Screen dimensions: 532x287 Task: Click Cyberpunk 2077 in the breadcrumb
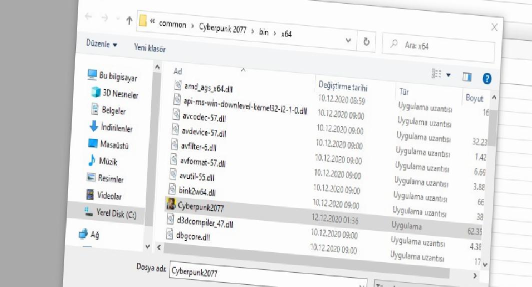(x=223, y=28)
